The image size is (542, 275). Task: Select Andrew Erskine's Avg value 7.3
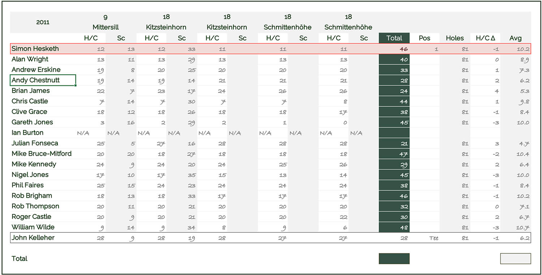click(x=524, y=70)
